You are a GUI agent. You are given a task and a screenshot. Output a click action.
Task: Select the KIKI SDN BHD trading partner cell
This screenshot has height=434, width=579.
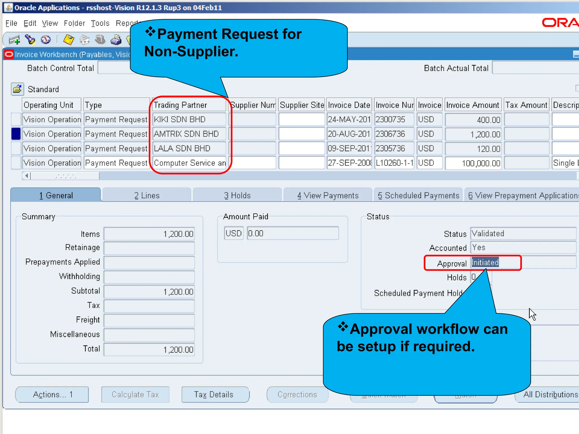[189, 119]
